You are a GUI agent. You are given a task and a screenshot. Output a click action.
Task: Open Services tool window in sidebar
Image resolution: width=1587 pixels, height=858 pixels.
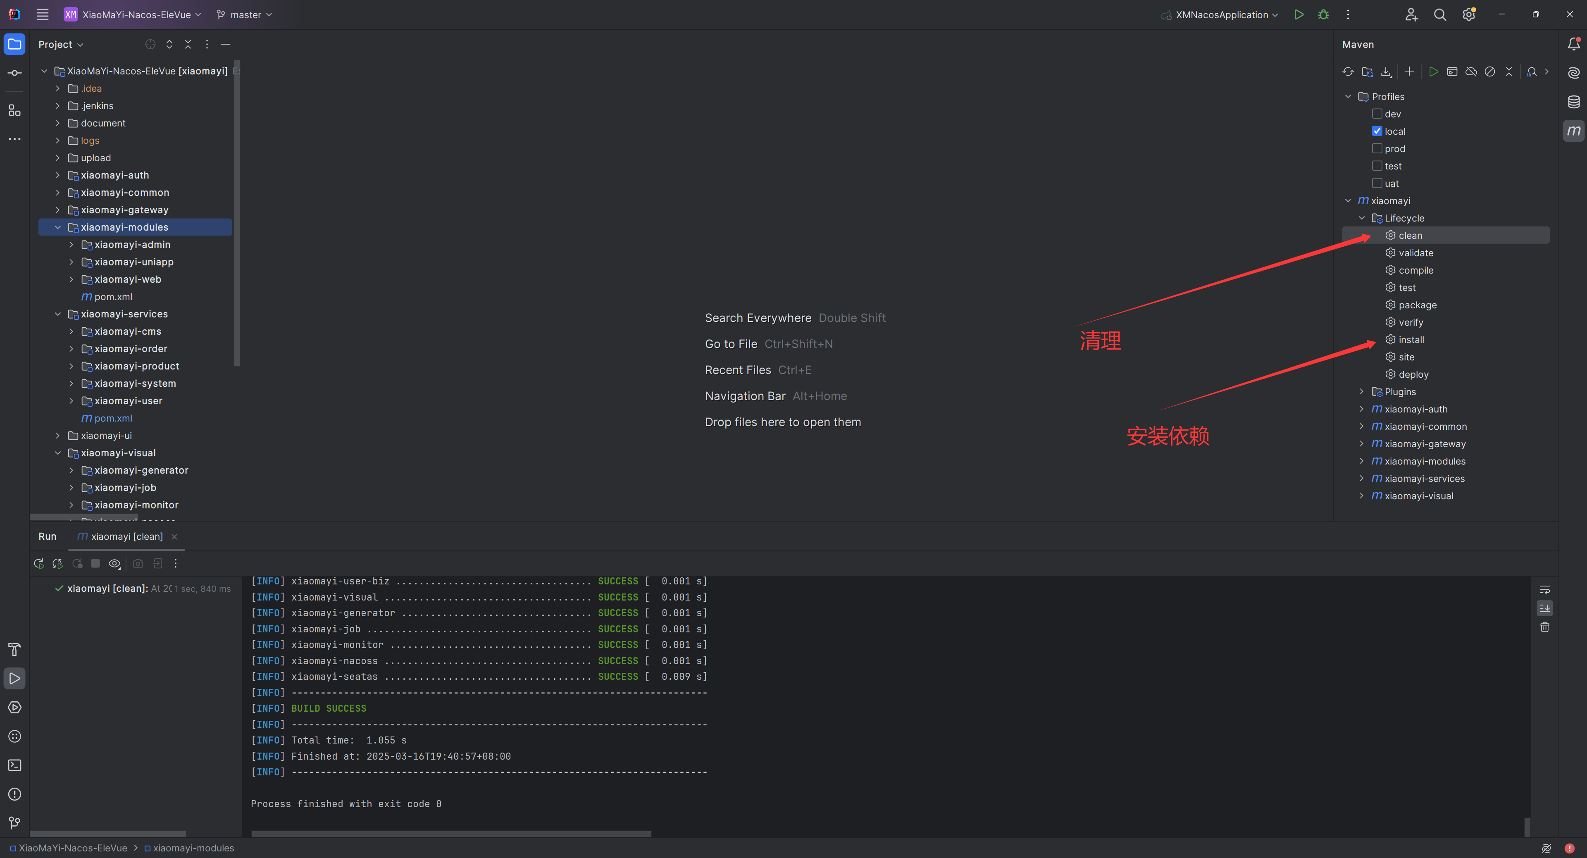(x=15, y=708)
